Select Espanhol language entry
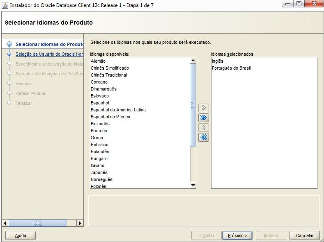324x242 pixels. pos(140,103)
